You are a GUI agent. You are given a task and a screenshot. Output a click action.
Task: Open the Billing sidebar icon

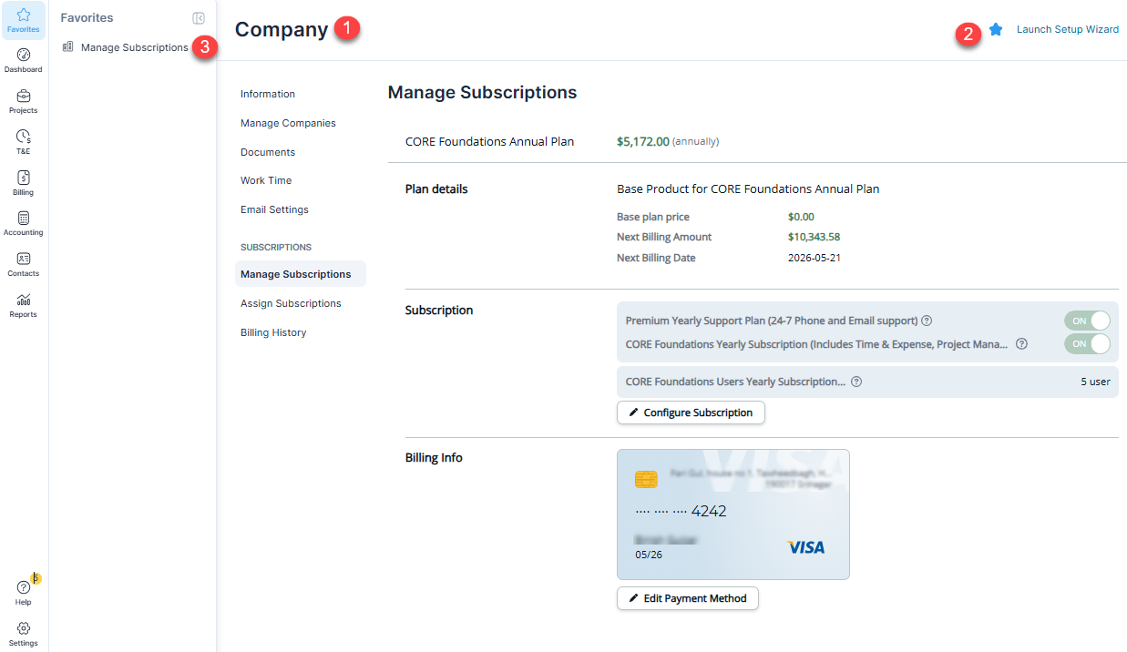[24, 178]
